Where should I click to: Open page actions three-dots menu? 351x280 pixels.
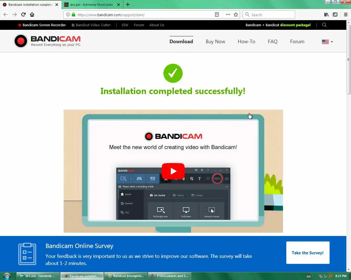(x=228, y=15)
